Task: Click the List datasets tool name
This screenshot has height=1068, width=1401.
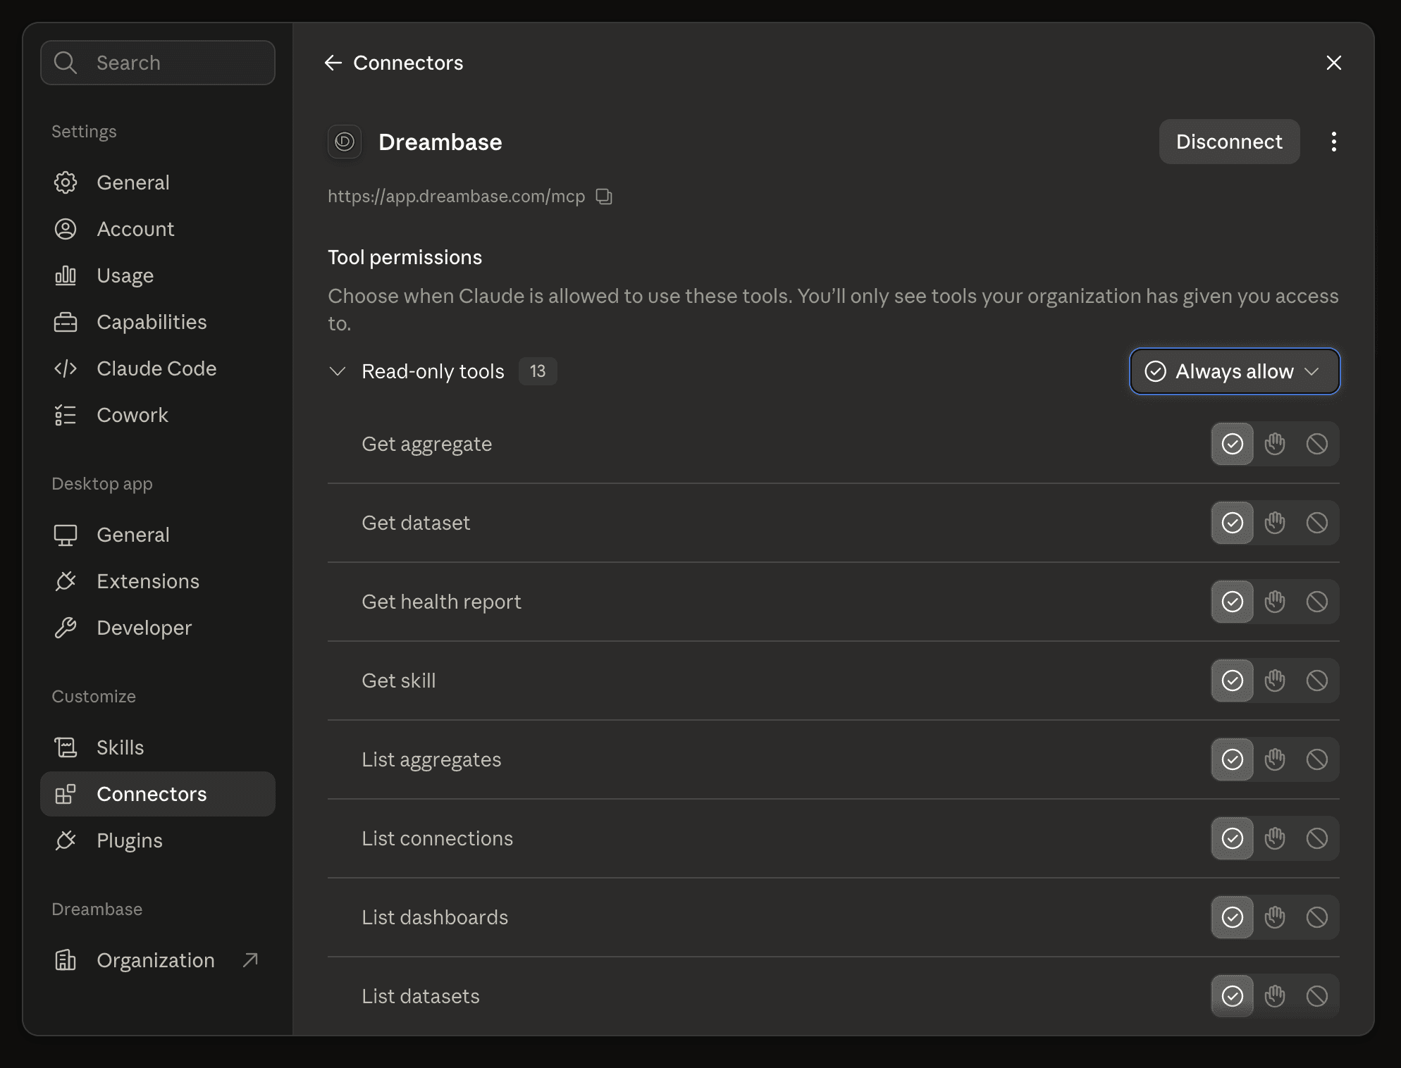Action: coord(421,996)
